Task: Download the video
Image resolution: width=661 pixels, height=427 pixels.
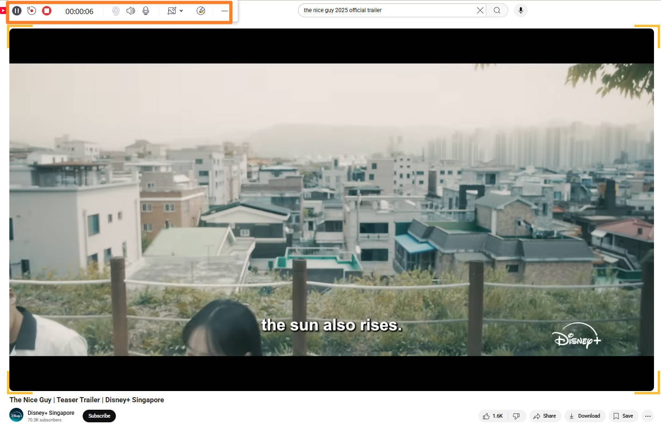Action: pyautogui.click(x=585, y=416)
